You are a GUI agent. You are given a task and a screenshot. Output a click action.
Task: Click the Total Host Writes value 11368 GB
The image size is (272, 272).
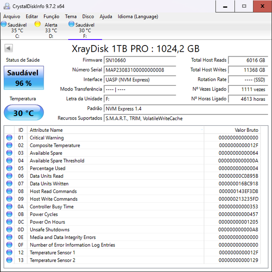(248, 70)
